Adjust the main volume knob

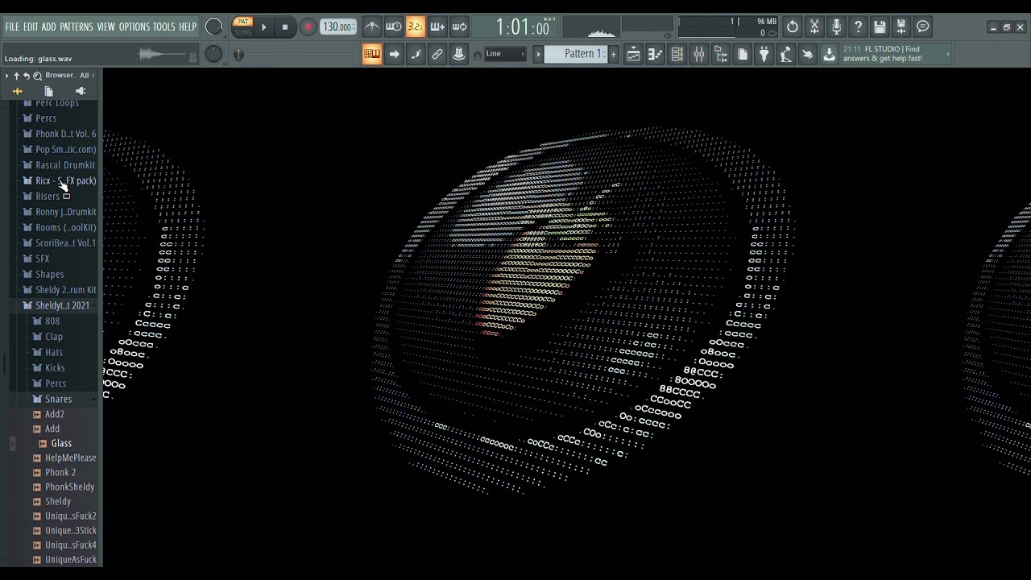(x=213, y=27)
